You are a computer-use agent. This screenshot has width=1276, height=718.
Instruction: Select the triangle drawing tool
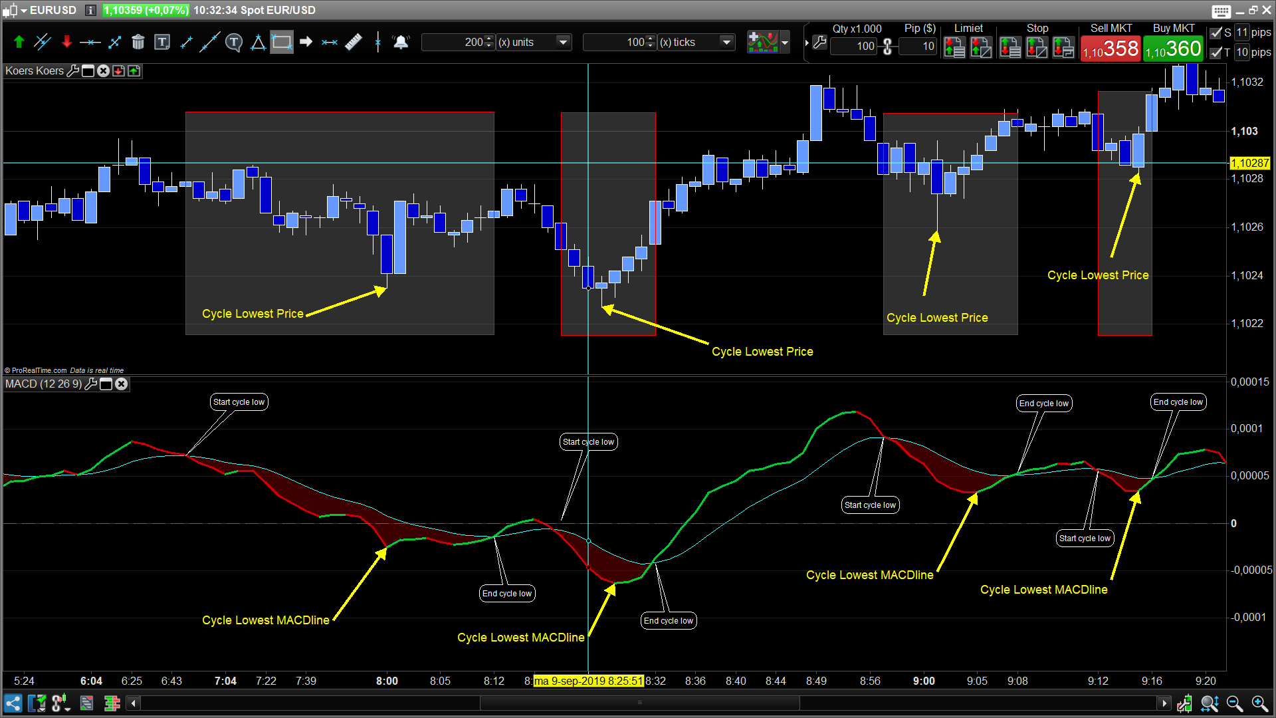tap(258, 43)
